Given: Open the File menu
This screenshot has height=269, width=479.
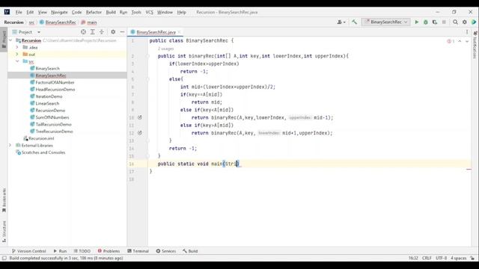Looking at the screenshot, I should tap(19, 12).
